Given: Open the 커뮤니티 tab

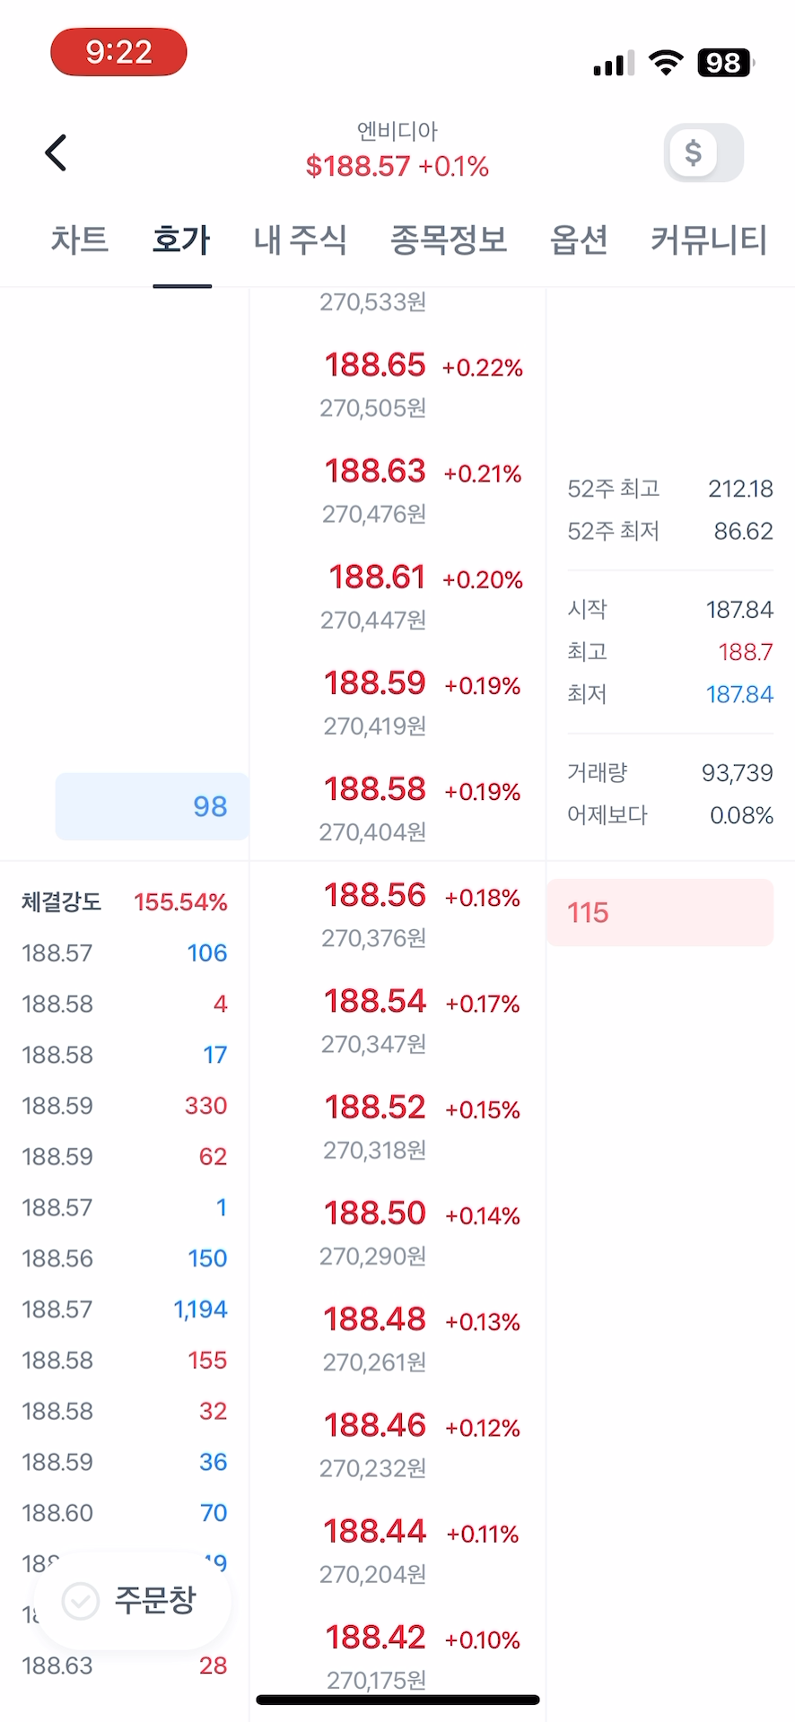Looking at the screenshot, I should [709, 240].
